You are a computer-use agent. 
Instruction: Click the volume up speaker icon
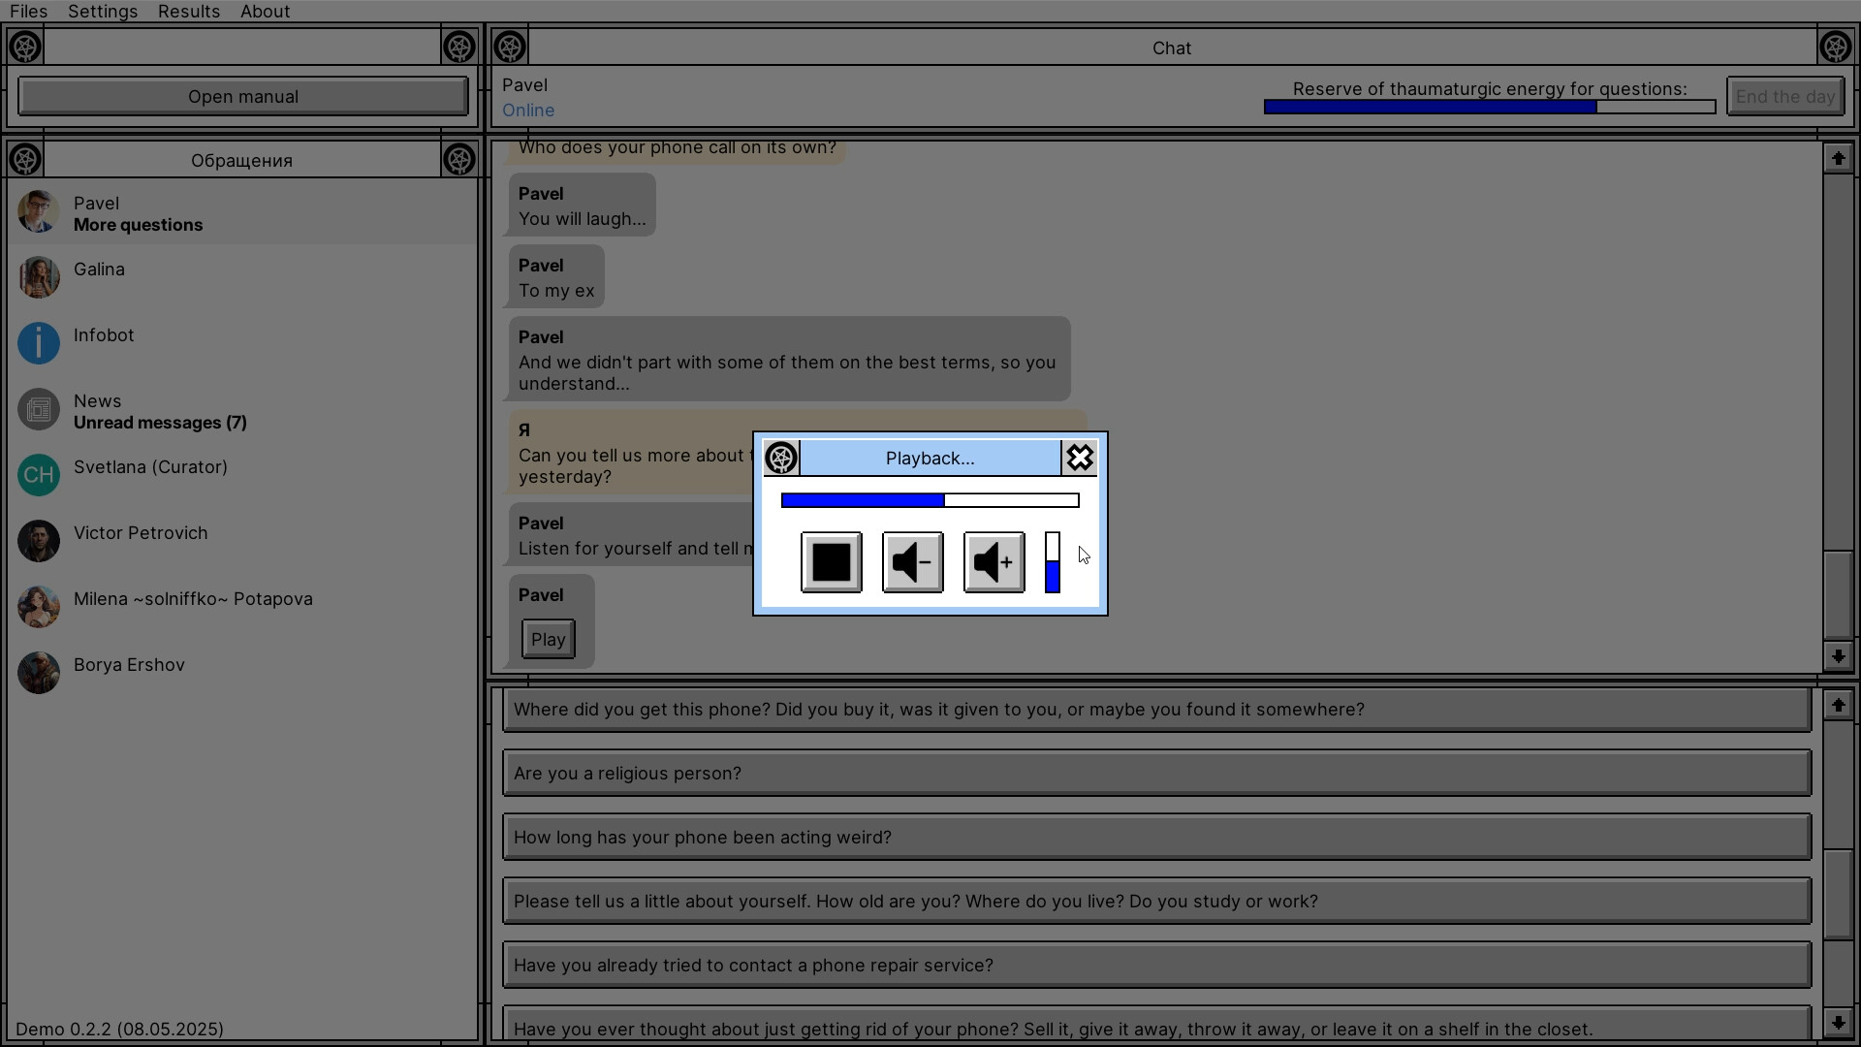[993, 562]
